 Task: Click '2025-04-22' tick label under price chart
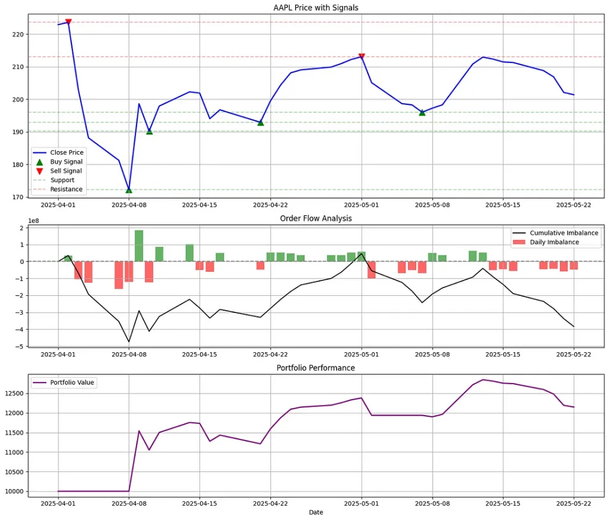click(270, 205)
